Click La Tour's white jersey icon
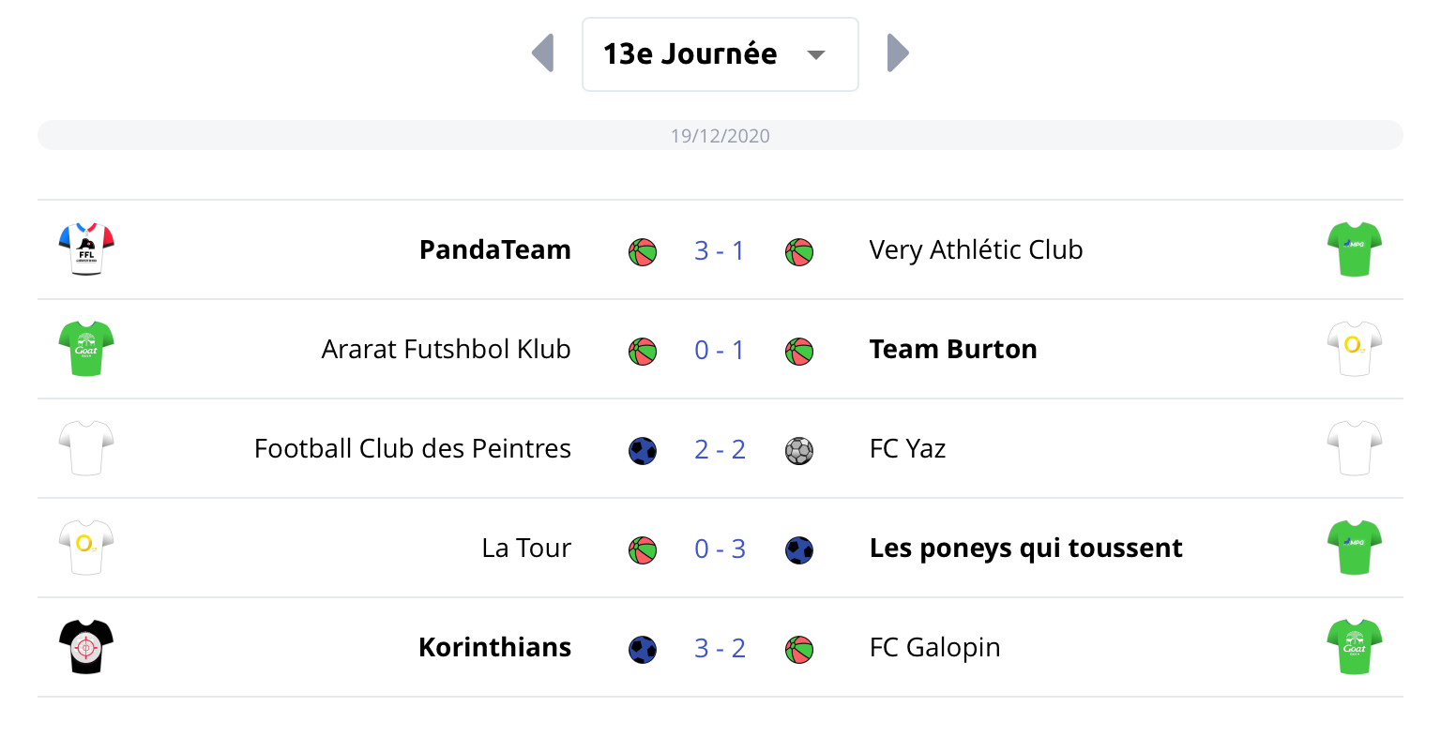The height and width of the screenshot is (752, 1441). [x=86, y=548]
